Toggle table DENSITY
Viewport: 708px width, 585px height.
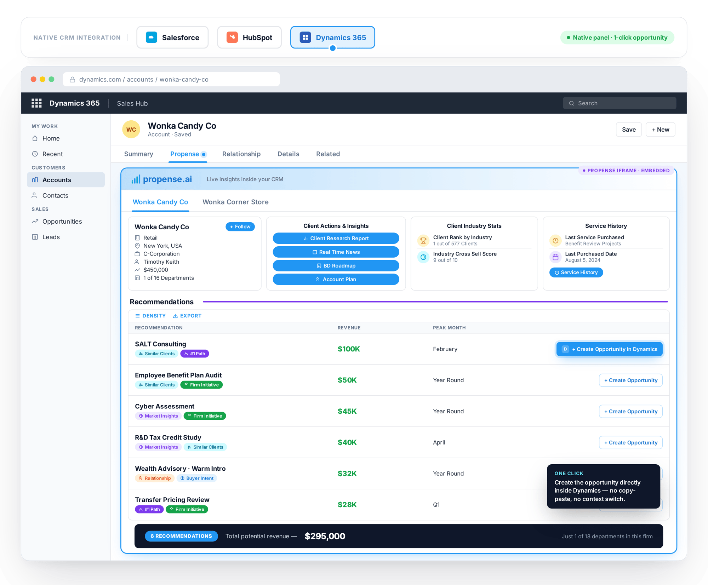(150, 316)
